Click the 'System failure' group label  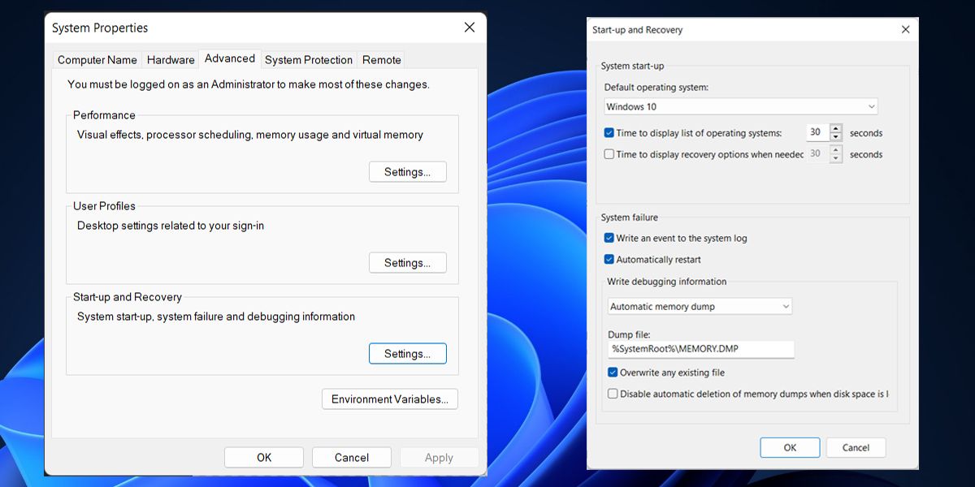630,218
